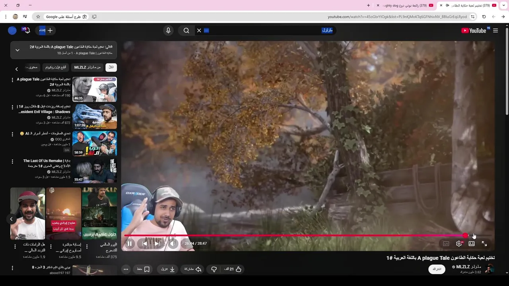Go back in browser history
This screenshot has height=286, width=509.
503,17
